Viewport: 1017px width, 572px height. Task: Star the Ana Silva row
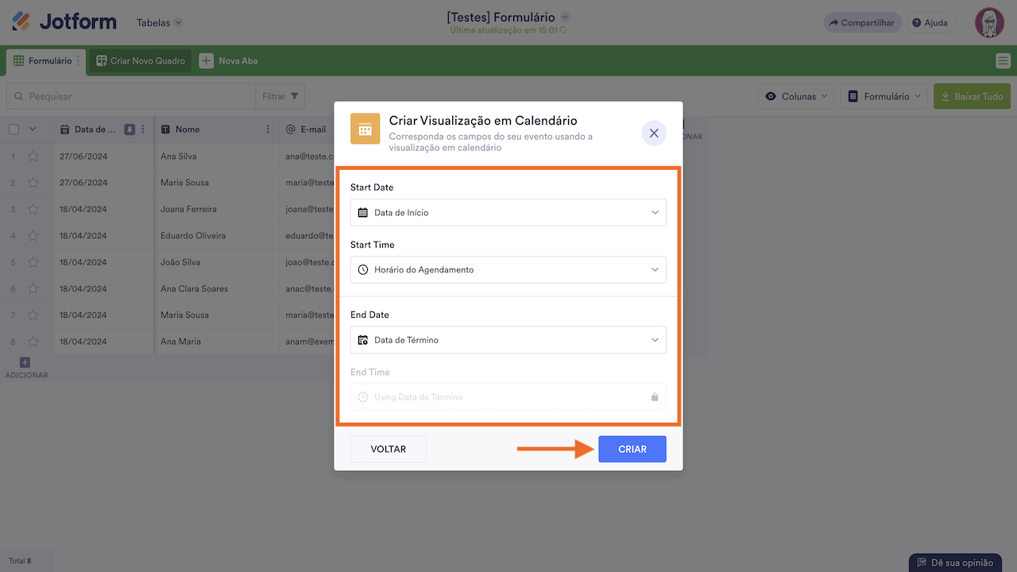tap(33, 157)
